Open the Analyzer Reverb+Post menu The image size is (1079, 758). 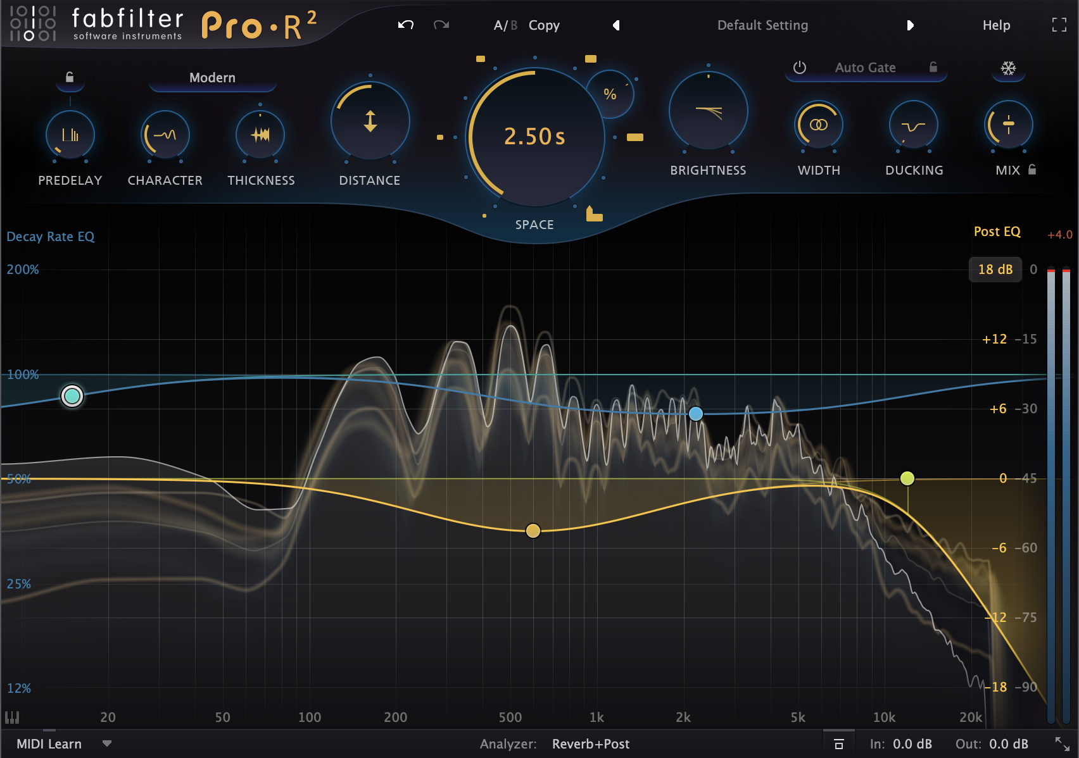point(591,744)
